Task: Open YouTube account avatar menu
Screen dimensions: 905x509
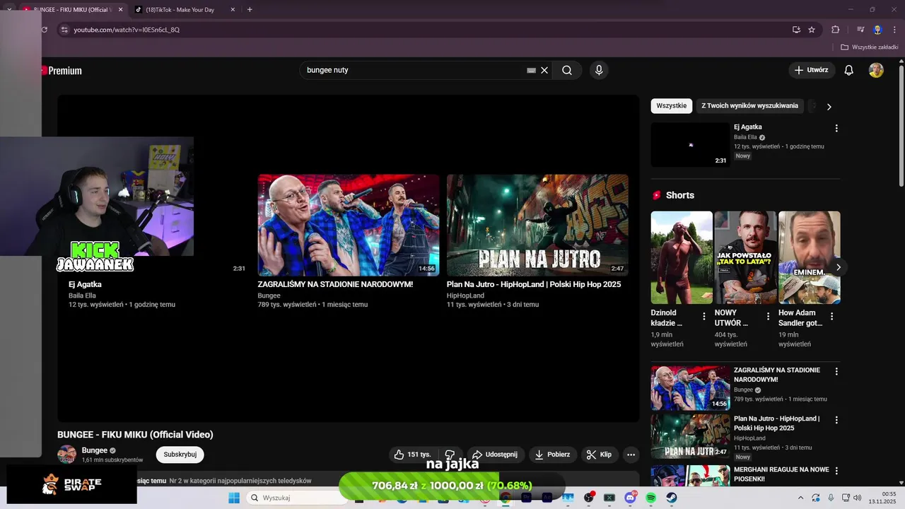Action: [x=876, y=70]
